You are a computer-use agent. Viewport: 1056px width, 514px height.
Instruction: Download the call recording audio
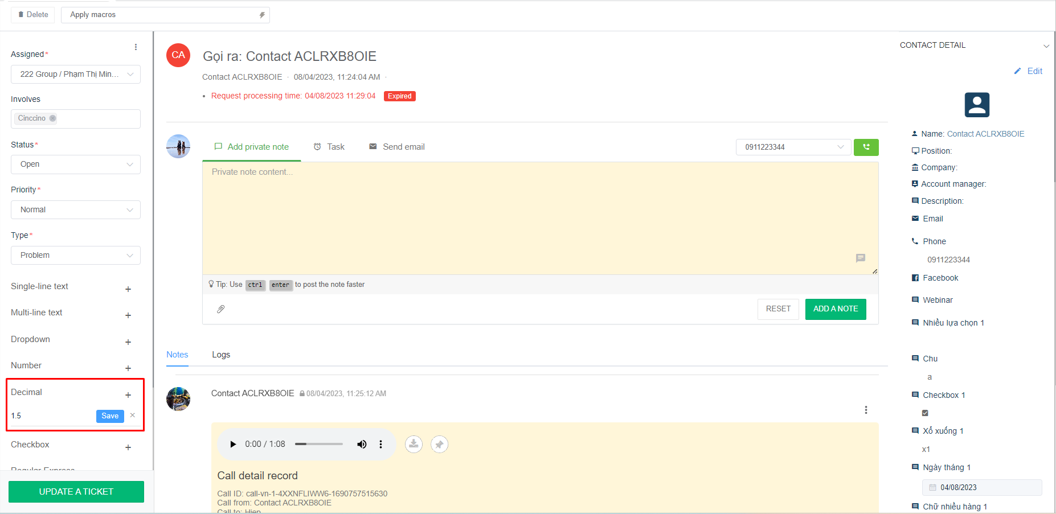point(414,444)
